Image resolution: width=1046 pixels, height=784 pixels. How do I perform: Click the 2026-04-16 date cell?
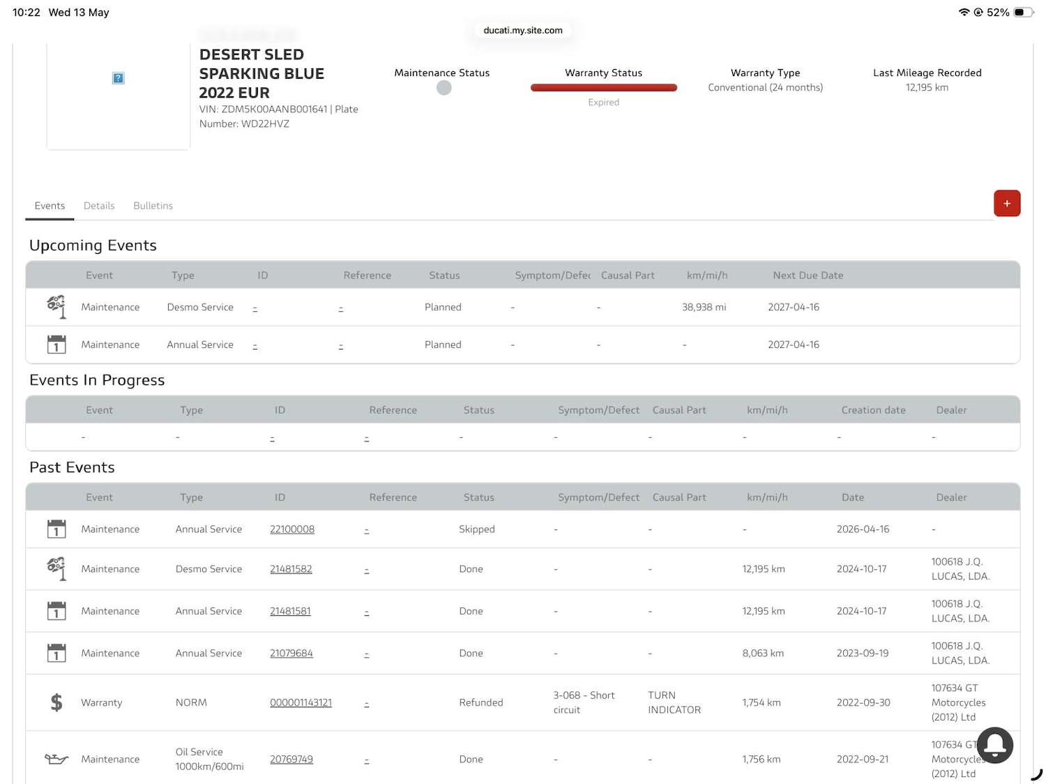point(863,529)
